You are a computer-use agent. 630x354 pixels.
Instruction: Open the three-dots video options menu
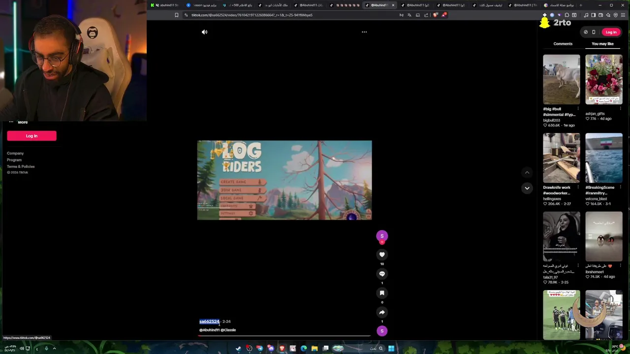364,32
